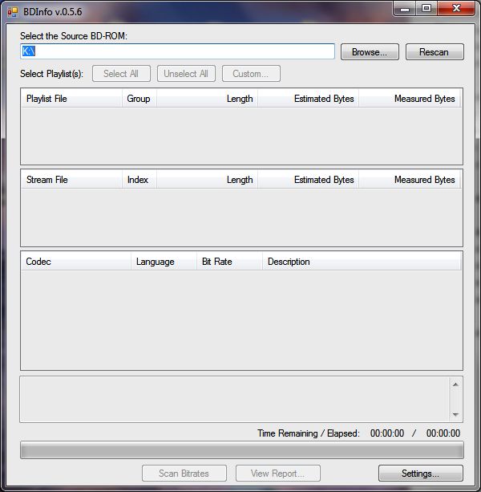Click the Scan Bitrates button
Image resolution: width=481 pixels, height=492 pixels.
[x=184, y=474]
